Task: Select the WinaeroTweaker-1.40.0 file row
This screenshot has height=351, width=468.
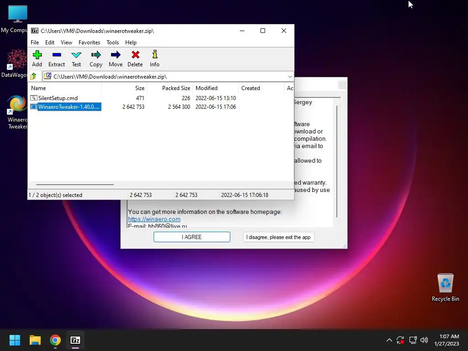Action: coord(66,107)
